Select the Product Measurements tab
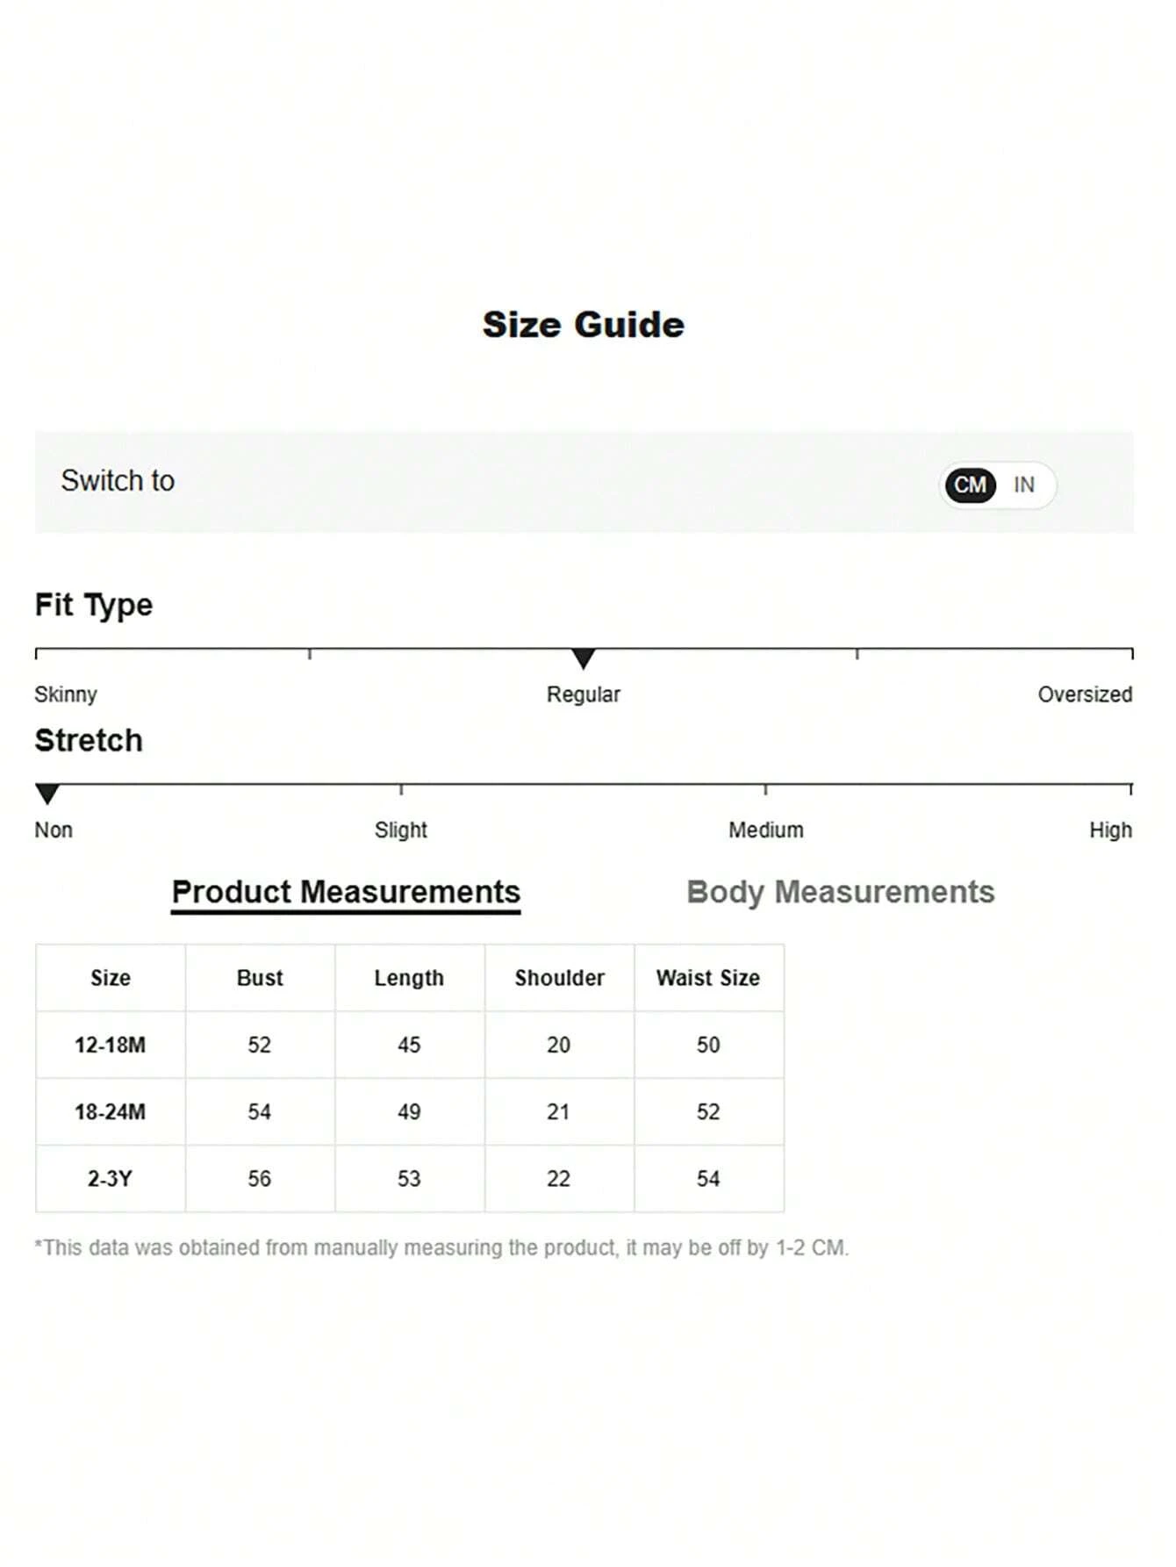Screen dimensions: 1176x1567 coord(346,893)
